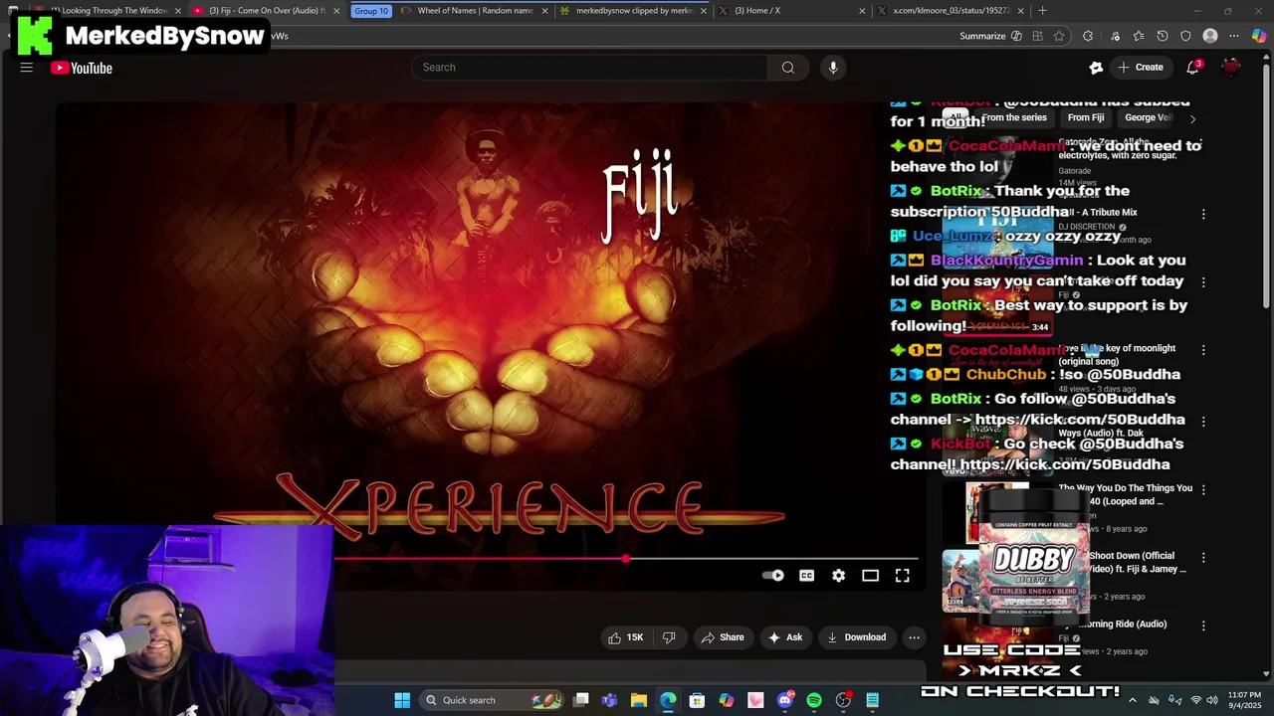Open browser History clock icon

(x=1163, y=36)
